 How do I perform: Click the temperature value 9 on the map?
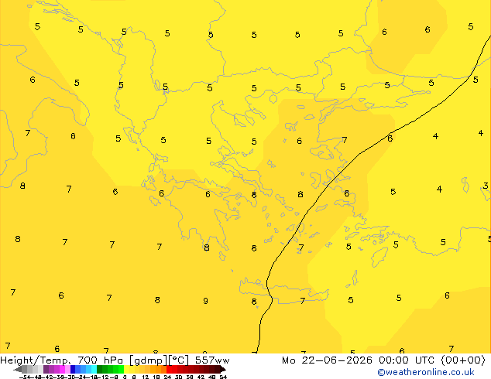coord(205,301)
